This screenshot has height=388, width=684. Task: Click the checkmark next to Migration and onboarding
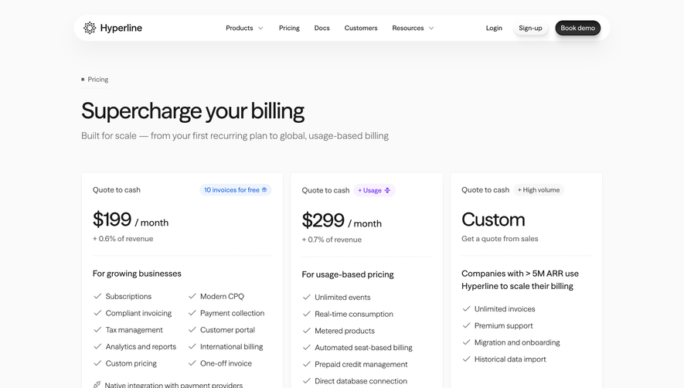click(466, 342)
